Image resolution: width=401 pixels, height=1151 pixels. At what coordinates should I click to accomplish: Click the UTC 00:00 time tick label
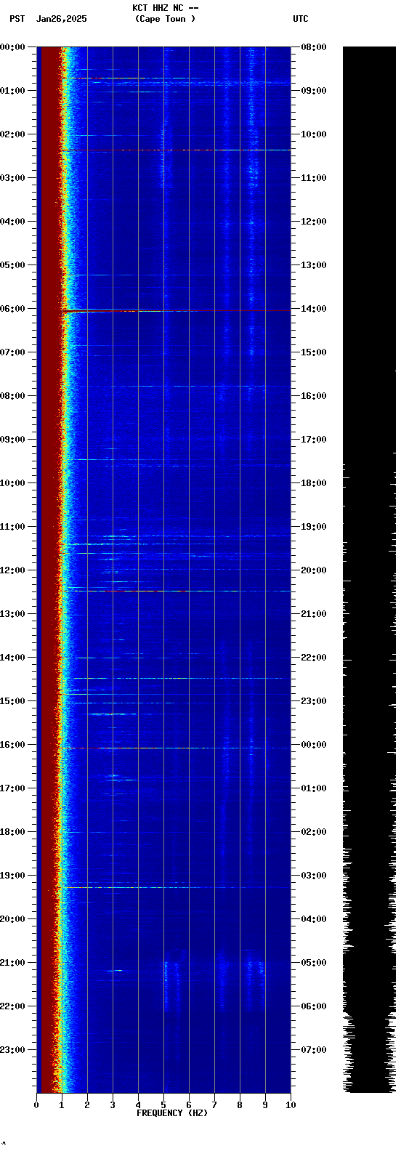click(x=313, y=745)
